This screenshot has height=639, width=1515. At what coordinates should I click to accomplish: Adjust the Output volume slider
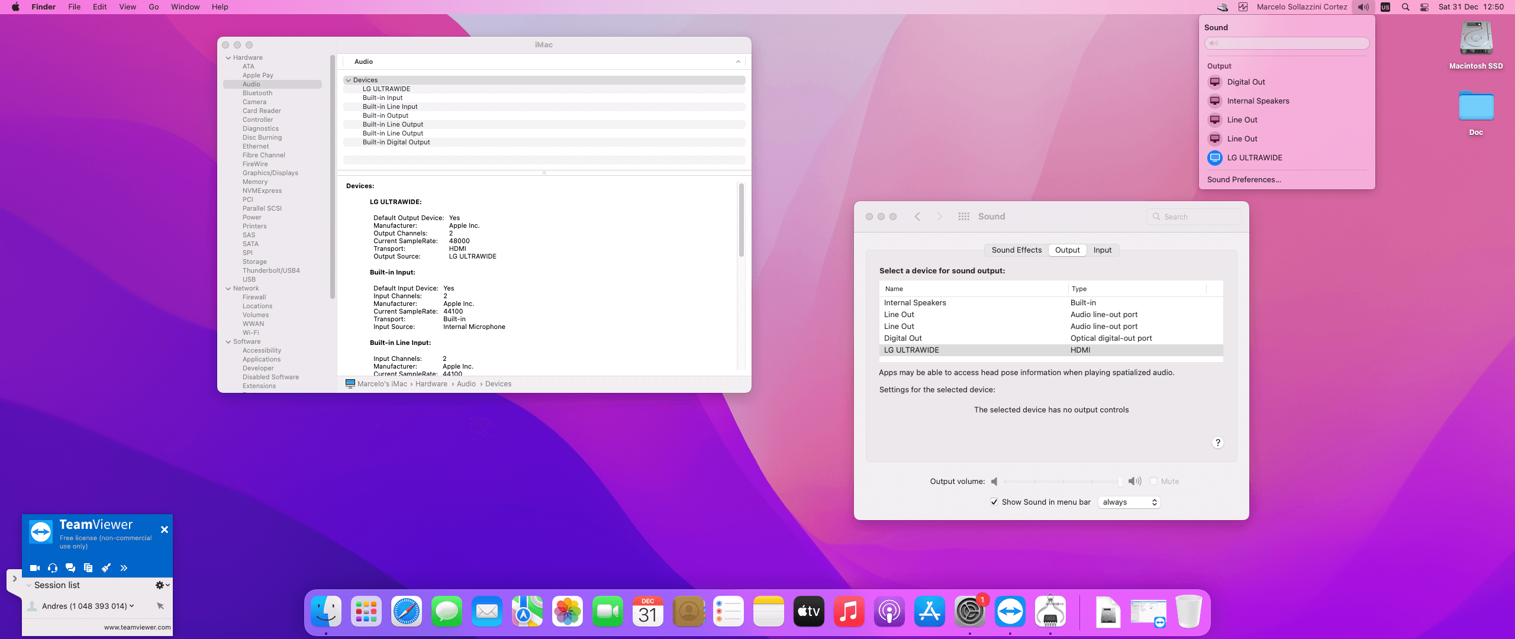click(x=1062, y=481)
